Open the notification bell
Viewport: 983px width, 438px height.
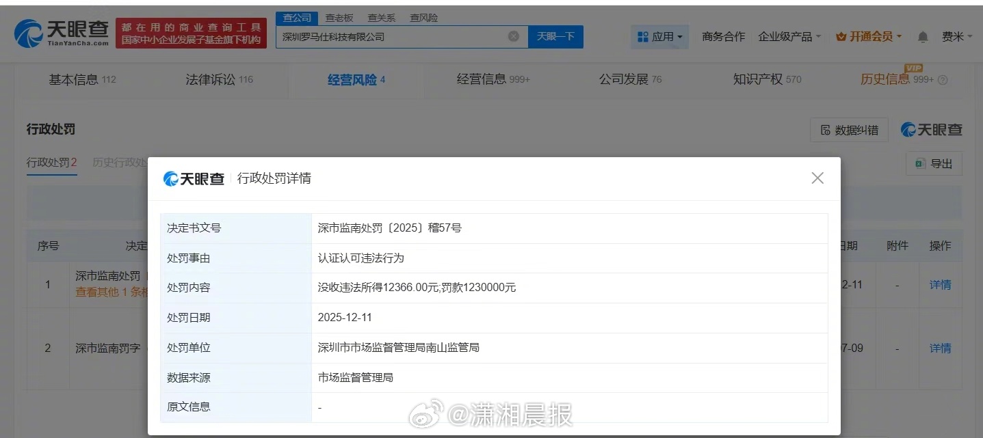tap(923, 37)
